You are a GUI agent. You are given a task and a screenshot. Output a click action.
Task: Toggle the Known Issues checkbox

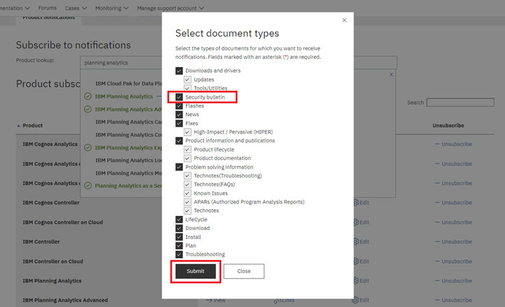[x=188, y=193]
